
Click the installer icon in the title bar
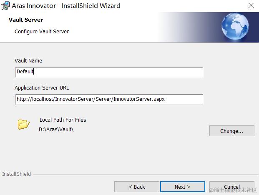click(5, 5)
